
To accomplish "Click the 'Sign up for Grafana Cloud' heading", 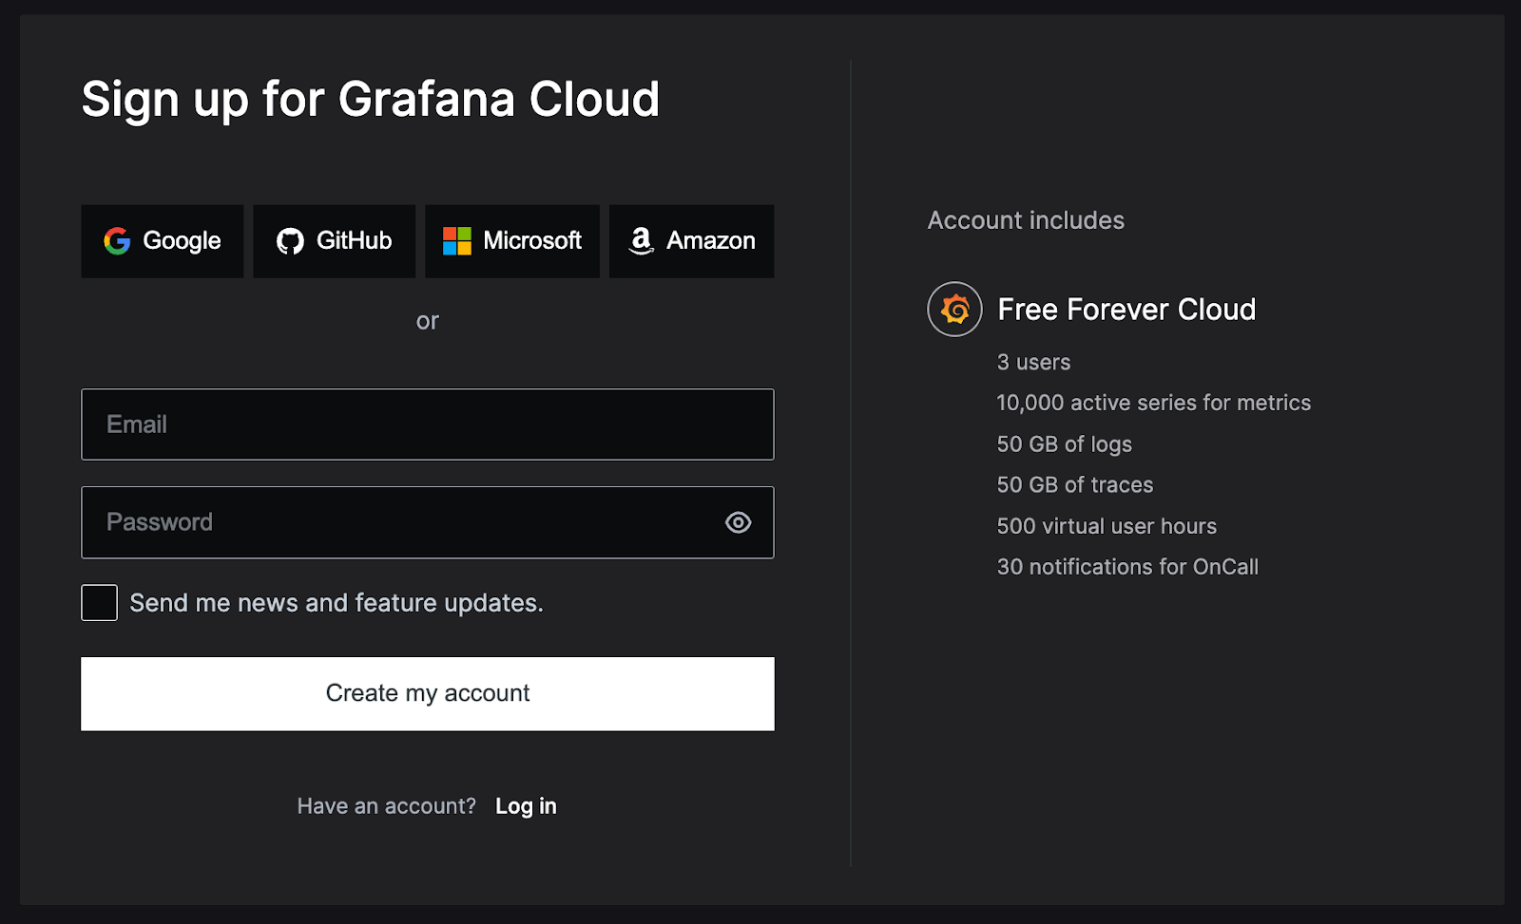I will pos(371,99).
